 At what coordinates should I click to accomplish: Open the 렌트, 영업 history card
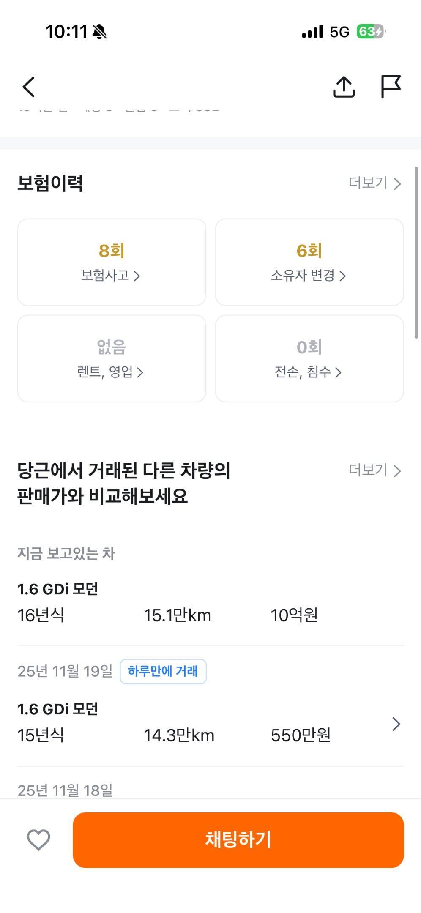(112, 358)
